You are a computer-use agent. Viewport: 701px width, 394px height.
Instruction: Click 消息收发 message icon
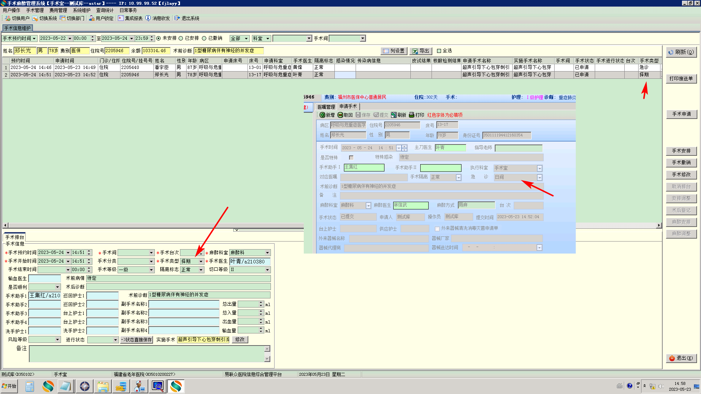(x=148, y=18)
